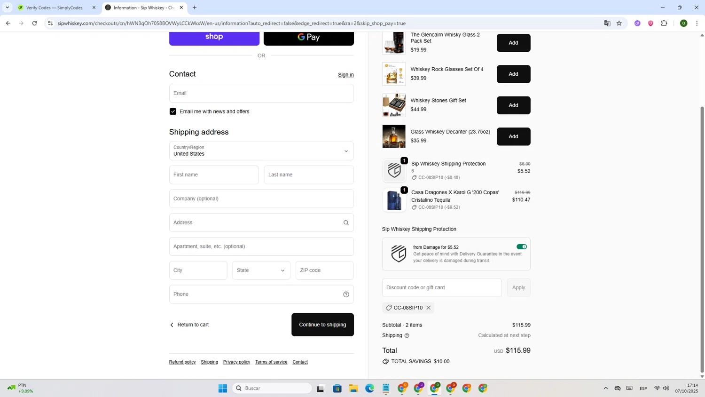Click the help question mark in Phone field
This screenshot has height=397, width=705.
point(346,294)
